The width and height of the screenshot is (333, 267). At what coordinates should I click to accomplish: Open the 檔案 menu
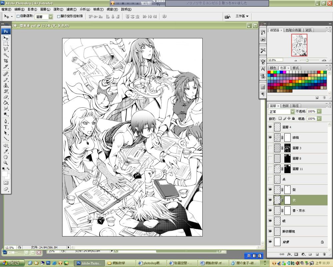coord(6,9)
